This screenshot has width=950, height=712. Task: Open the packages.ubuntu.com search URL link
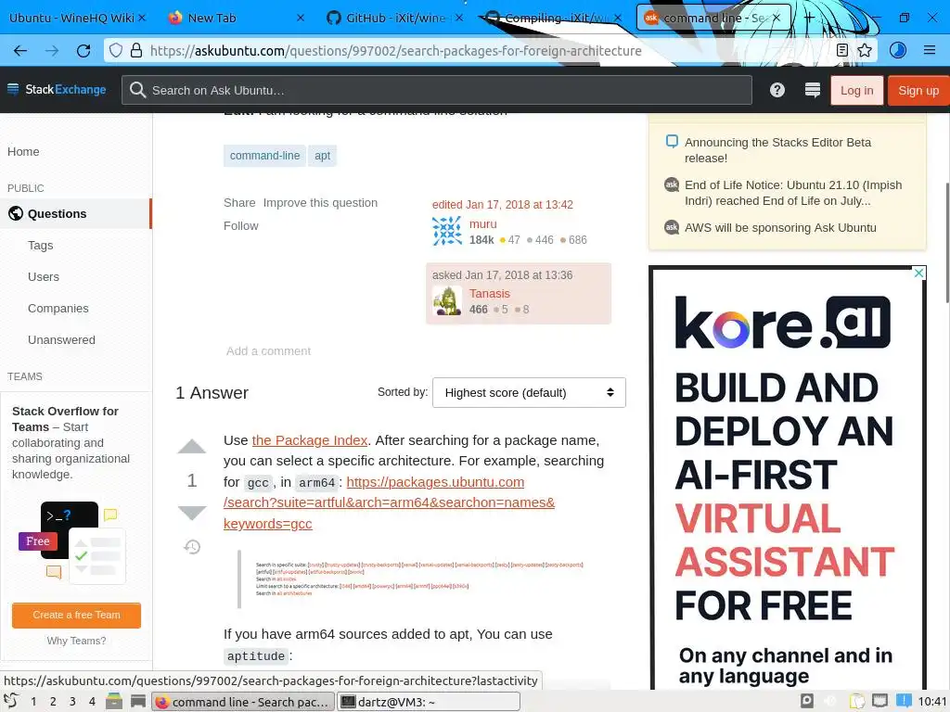pyautogui.click(x=389, y=502)
